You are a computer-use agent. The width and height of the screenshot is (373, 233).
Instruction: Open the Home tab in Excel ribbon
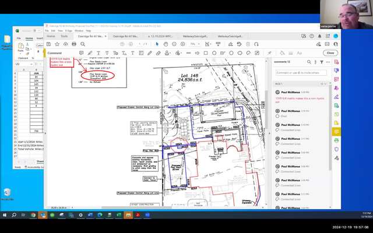(29, 38)
